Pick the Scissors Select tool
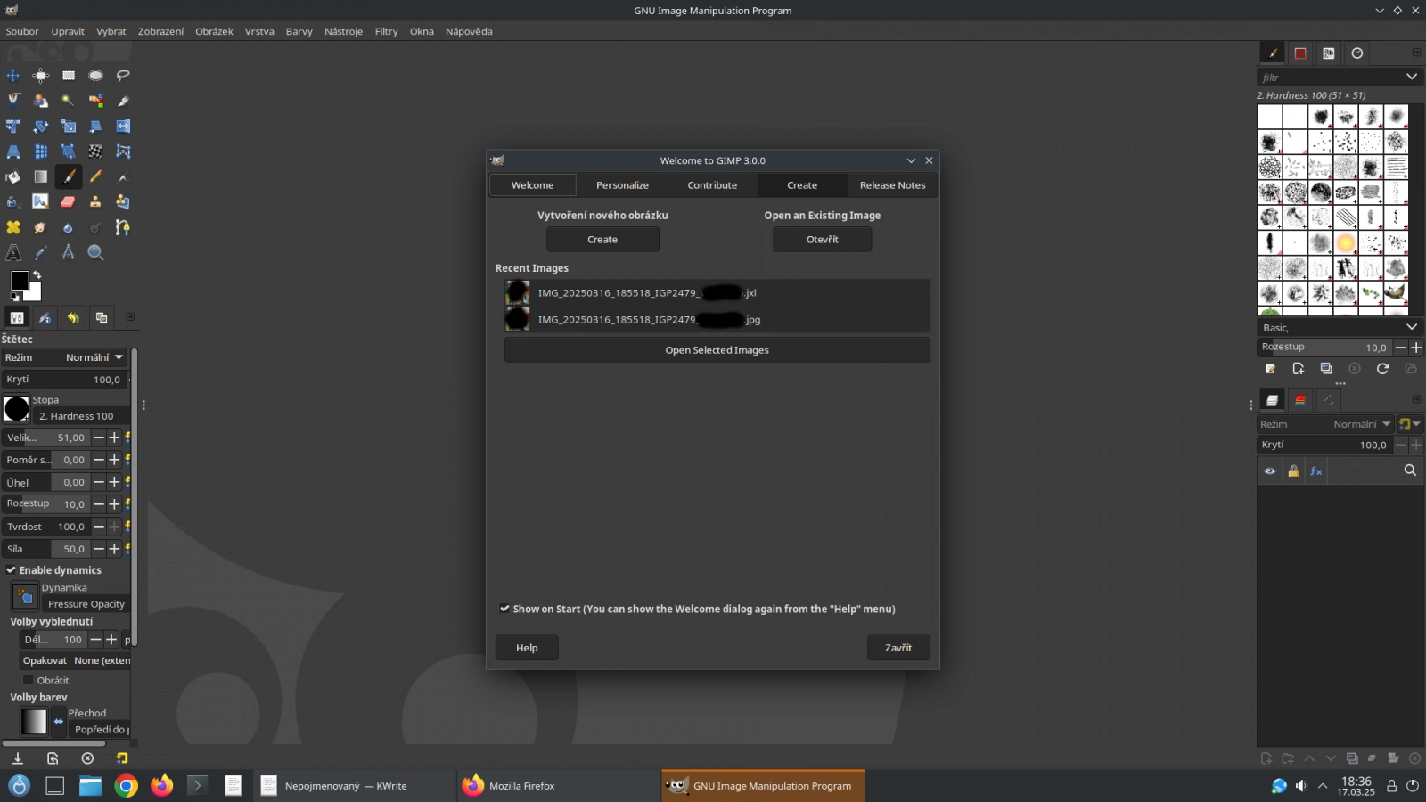 [13, 101]
